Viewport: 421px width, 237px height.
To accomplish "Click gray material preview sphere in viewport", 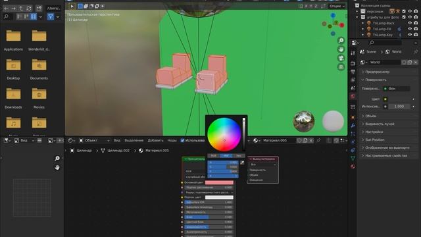I will pyautogui.click(x=333, y=121).
